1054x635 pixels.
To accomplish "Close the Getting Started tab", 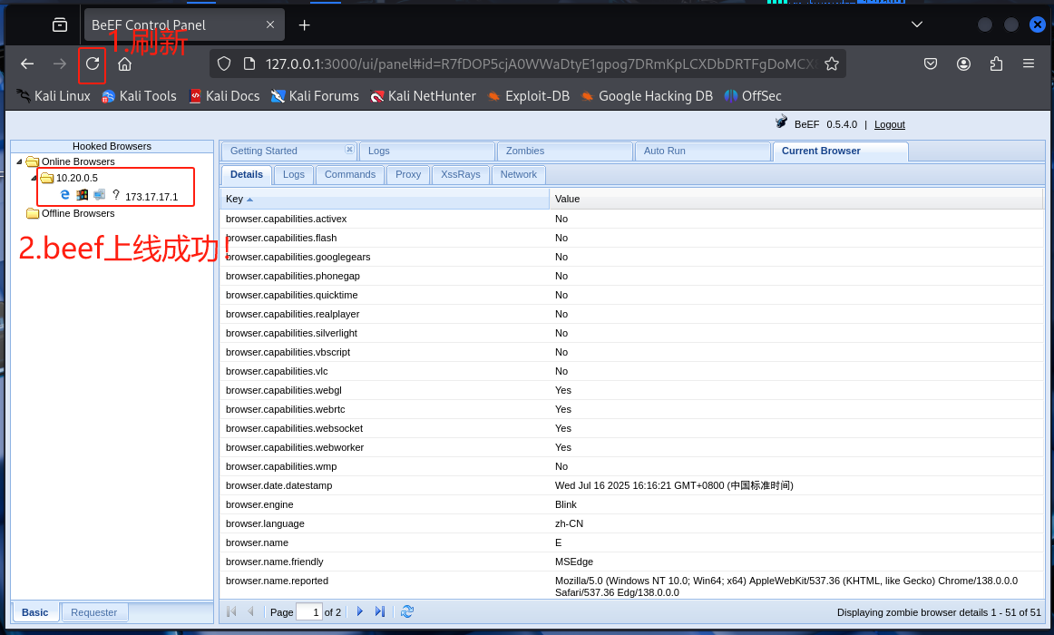I will pos(349,149).
